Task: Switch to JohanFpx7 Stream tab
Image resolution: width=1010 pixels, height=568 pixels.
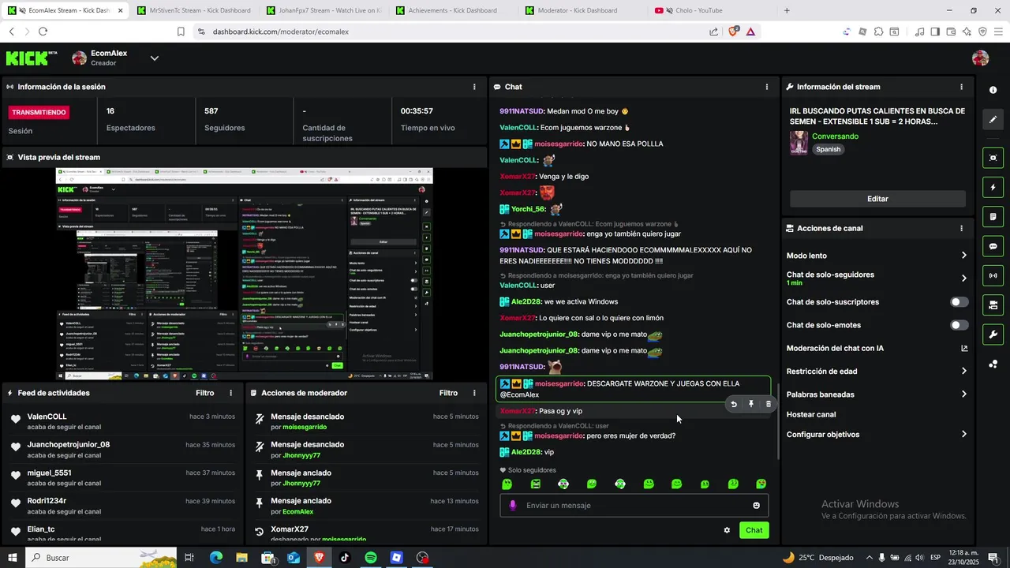Action: 324,10
